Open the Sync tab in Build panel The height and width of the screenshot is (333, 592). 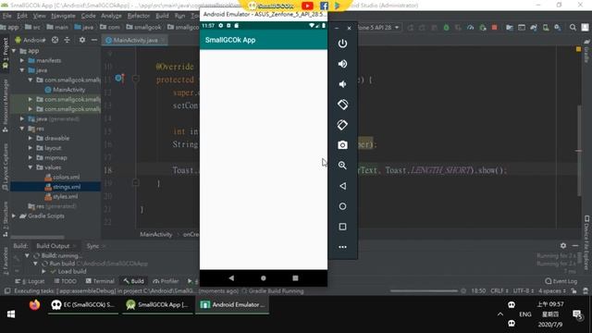pos(92,246)
